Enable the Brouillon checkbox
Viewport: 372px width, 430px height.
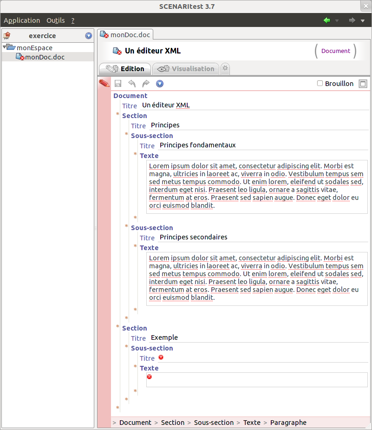[320, 83]
